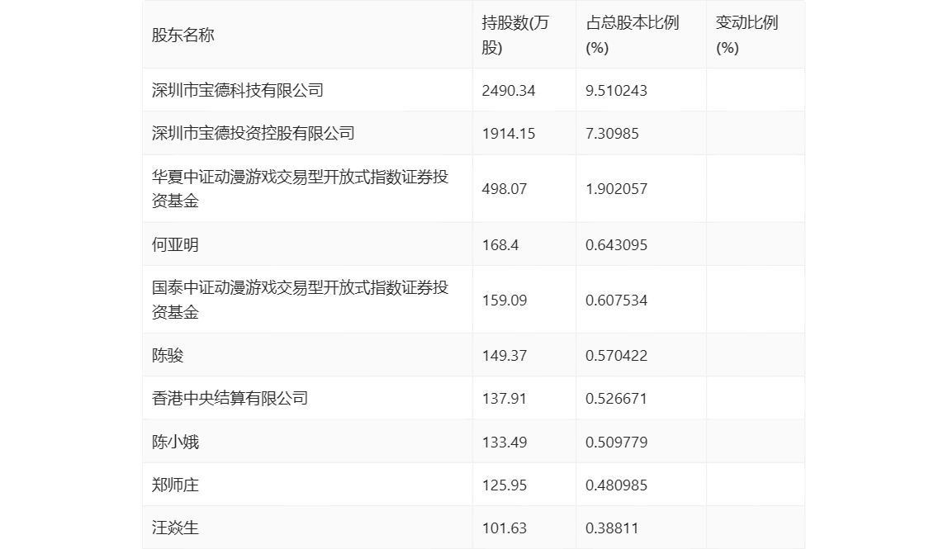Select the ratio value 0.480985
The width and height of the screenshot is (948, 549).
(616, 485)
